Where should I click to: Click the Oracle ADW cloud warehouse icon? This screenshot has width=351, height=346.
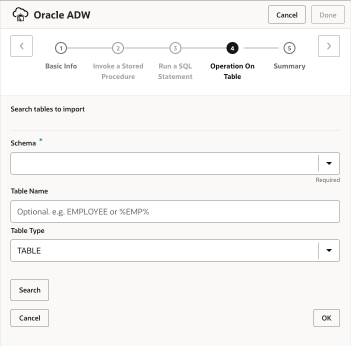[x=20, y=15]
